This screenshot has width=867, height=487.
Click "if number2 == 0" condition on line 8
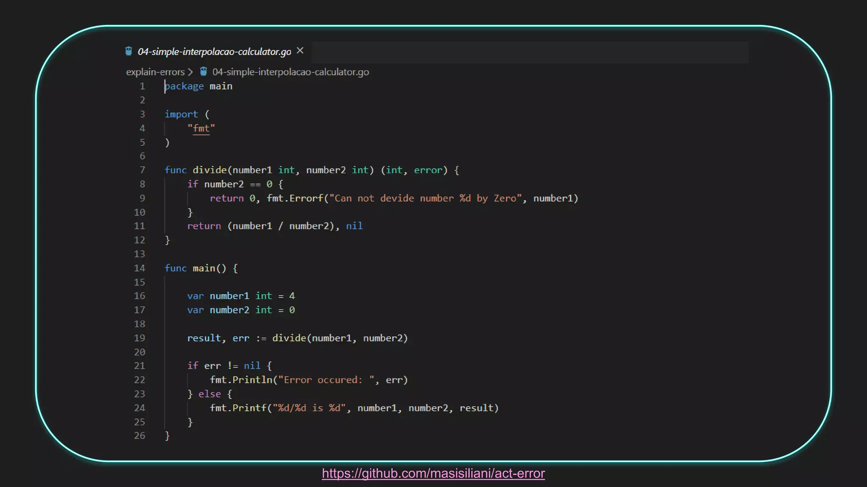point(230,184)
